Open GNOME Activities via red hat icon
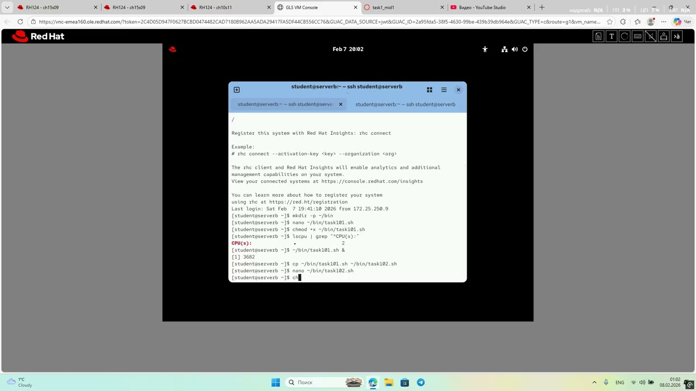 click(x=172, y=49)
